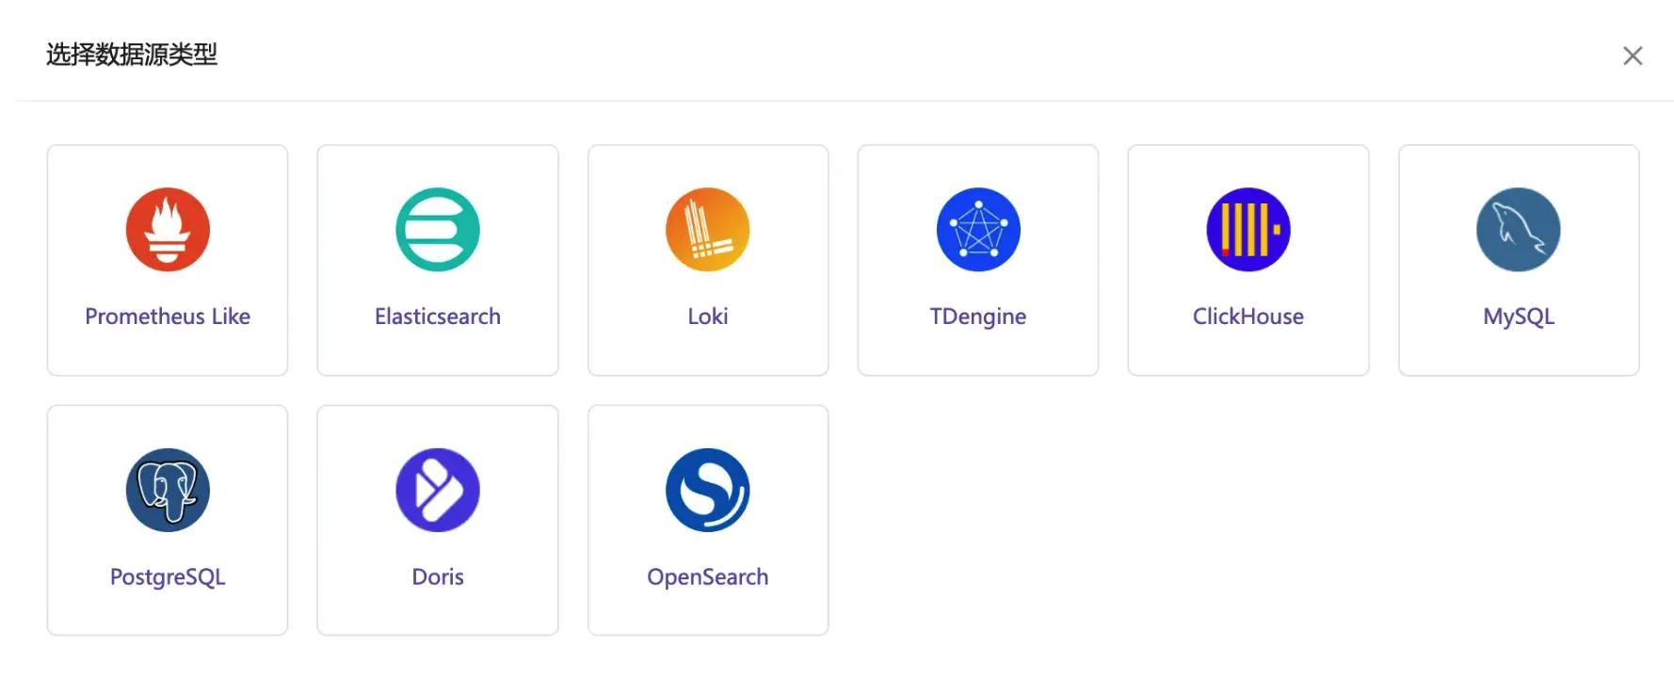Click the TDengine network icon

pos(978,230)
